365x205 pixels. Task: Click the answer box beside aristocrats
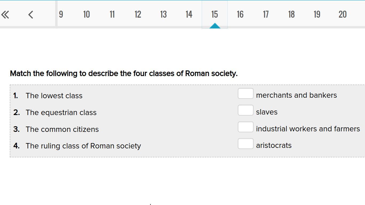(246, 144)
